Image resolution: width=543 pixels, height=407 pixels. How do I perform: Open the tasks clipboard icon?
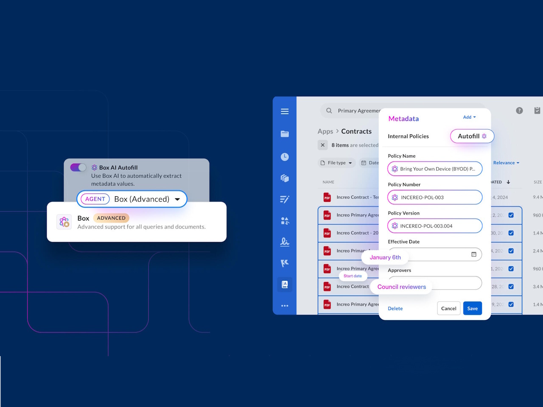point(537,111)
